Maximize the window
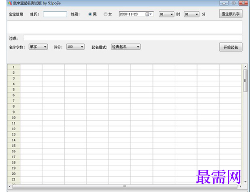The width and height of the screenshot is (250, 192). [x=234, y=3]
